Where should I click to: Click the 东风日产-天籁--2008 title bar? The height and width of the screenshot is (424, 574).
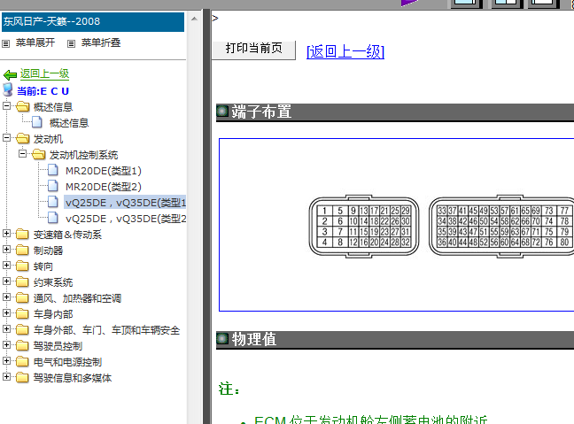click(x=93, y=21)
